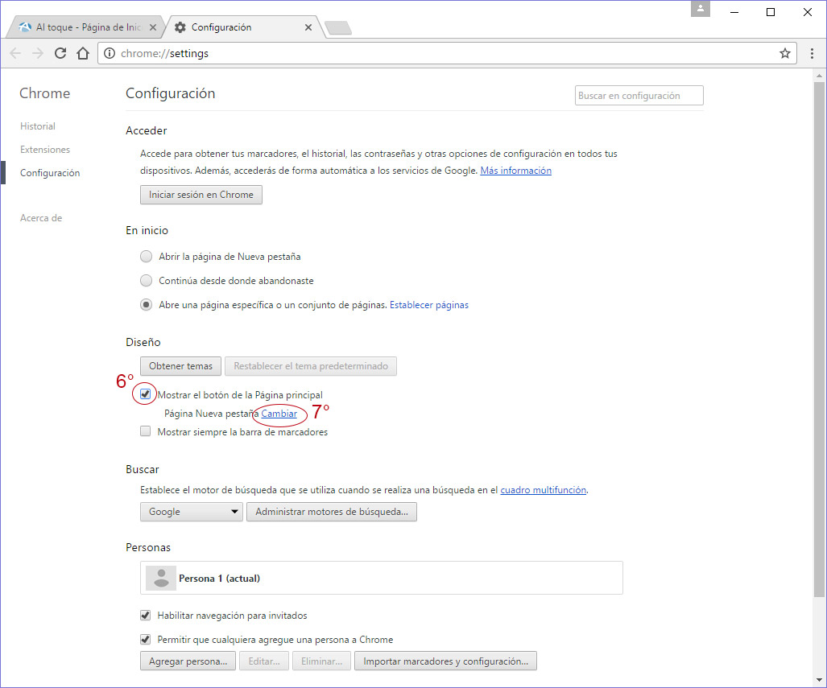Click the 'Editar...' button
This screenshot has width=827, height=688.
(264, 661)
